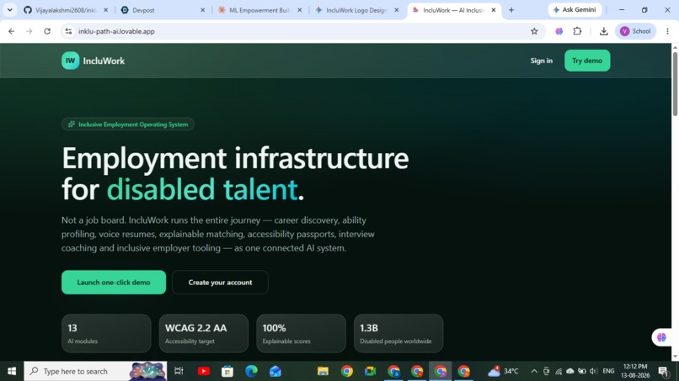679x381 pixels.
Task: Open the network Wi-Fi tray icon
Action: pos(559,371)
